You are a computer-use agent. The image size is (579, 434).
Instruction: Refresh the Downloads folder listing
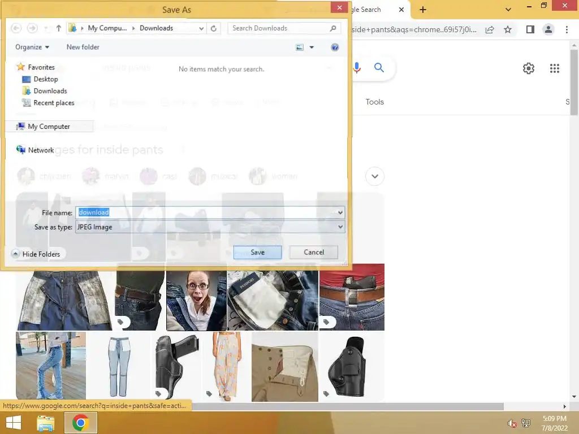tap(213, 28)
